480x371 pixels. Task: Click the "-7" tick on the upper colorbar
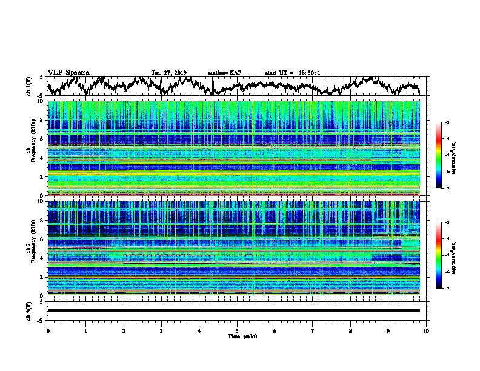pos(447,188)
